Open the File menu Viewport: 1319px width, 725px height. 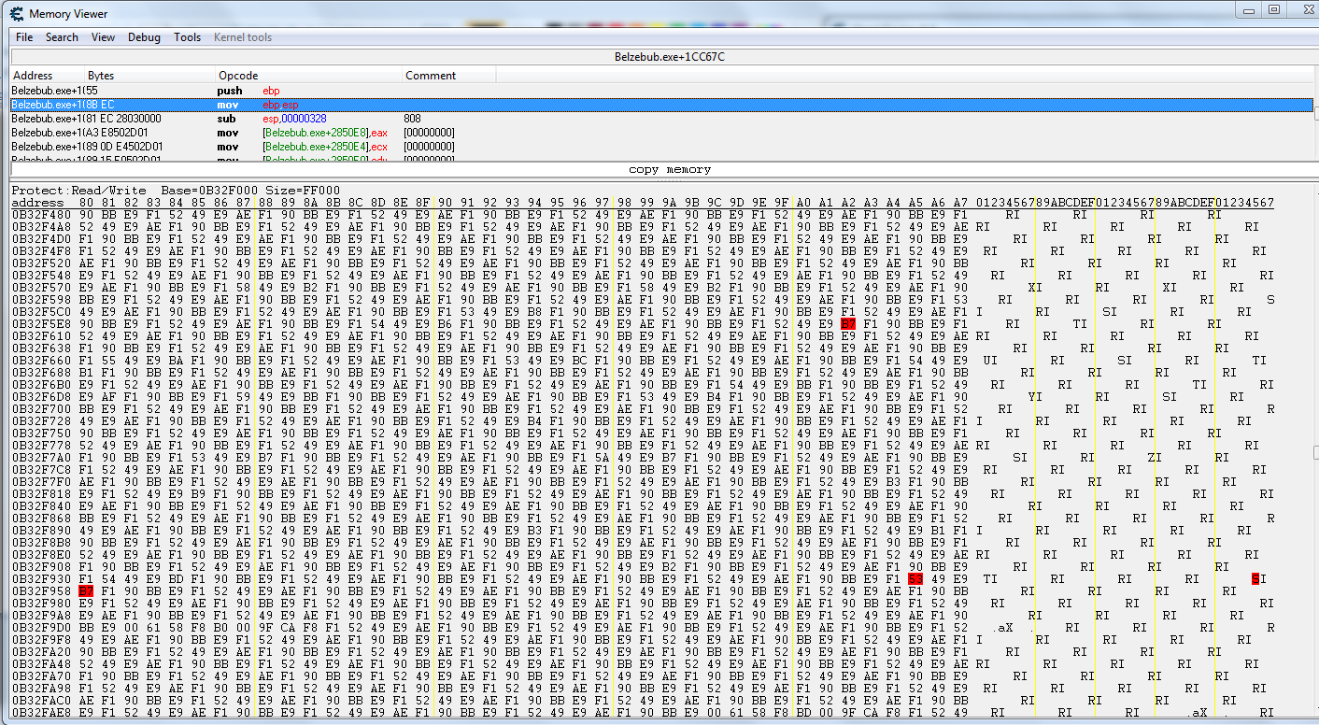(24, 37)
